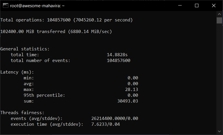Click the '(6880.14 MiB/sec)' throughput value
The width and height of the screenshot is (223, 135).
click(x=90, y=31)
